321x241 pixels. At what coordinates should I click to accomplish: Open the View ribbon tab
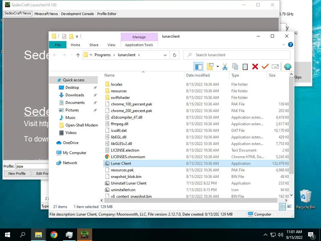point(111,45)
